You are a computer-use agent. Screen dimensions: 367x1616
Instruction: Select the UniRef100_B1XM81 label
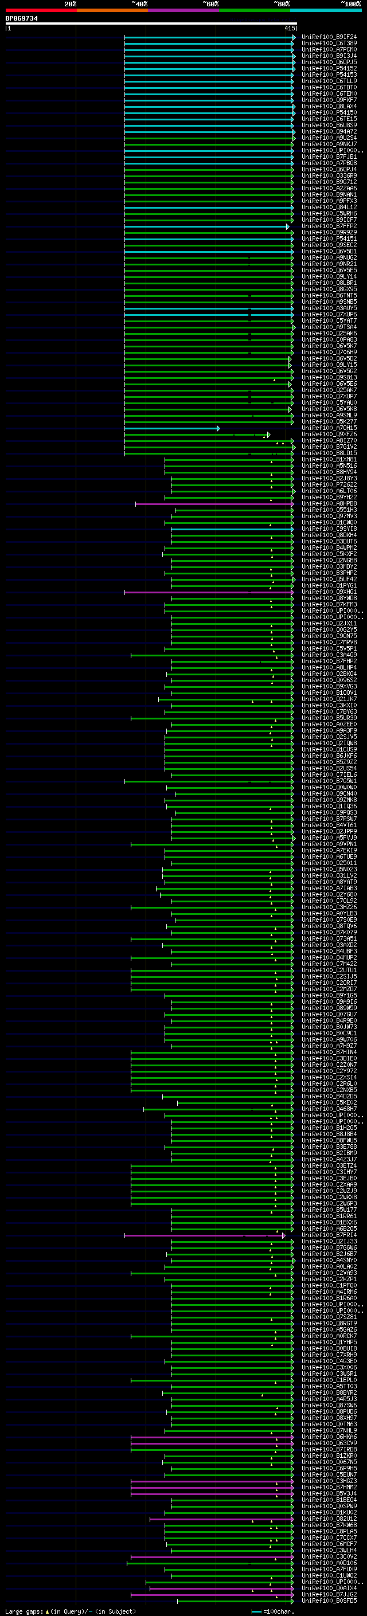(329, 459)
